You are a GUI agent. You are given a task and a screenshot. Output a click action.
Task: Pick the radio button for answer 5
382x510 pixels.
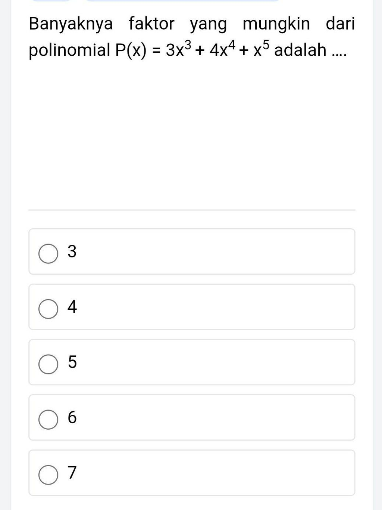coord(48,364)
